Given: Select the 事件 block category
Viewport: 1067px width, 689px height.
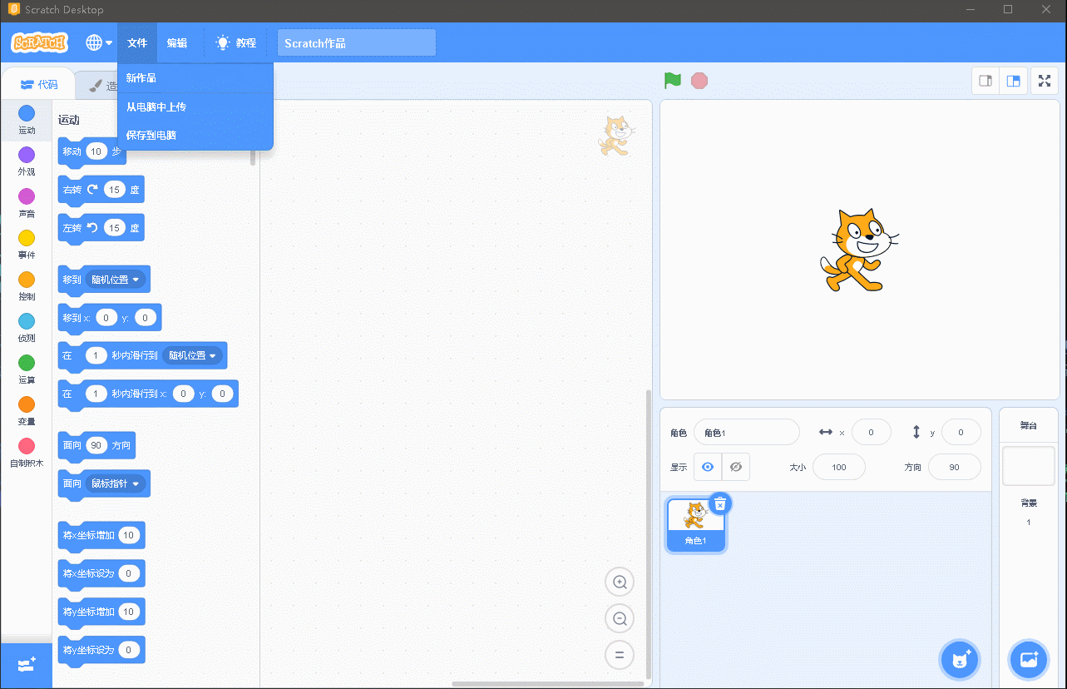Looking at the screenshot, I should tap(27, 245).
